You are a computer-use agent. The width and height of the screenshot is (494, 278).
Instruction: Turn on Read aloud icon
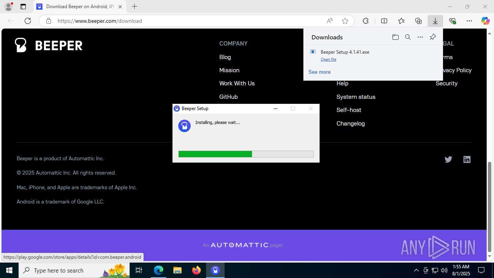click(x=330, y=21)
